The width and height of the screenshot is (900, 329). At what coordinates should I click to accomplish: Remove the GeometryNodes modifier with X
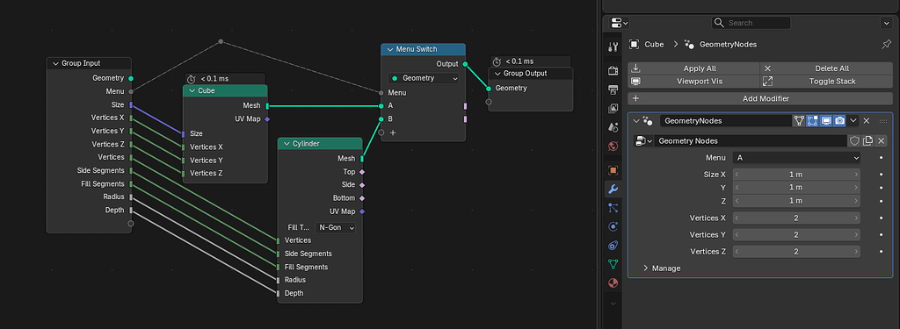(867, 121)
